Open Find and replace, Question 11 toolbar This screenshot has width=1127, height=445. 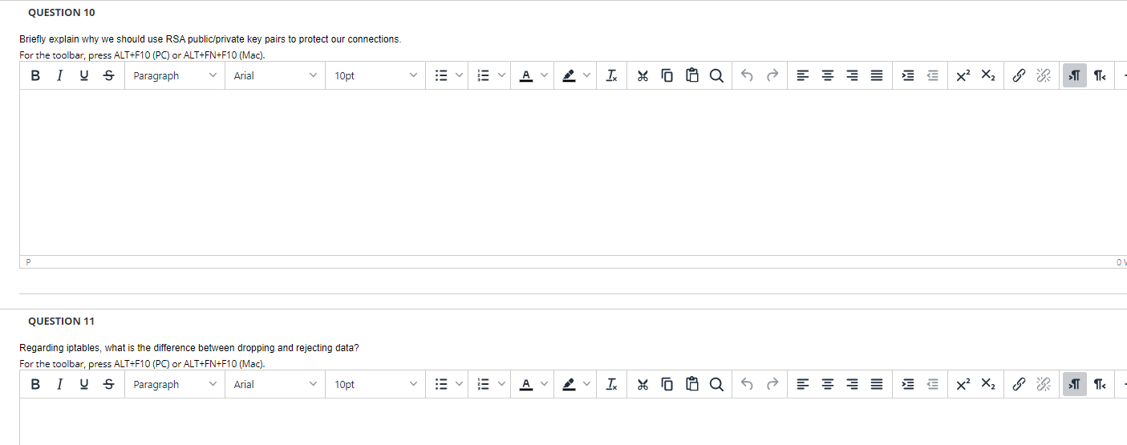[716, 384]
